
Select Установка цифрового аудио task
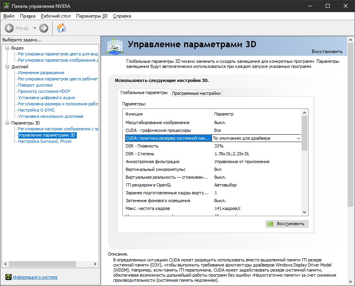[x=46, y=98]
